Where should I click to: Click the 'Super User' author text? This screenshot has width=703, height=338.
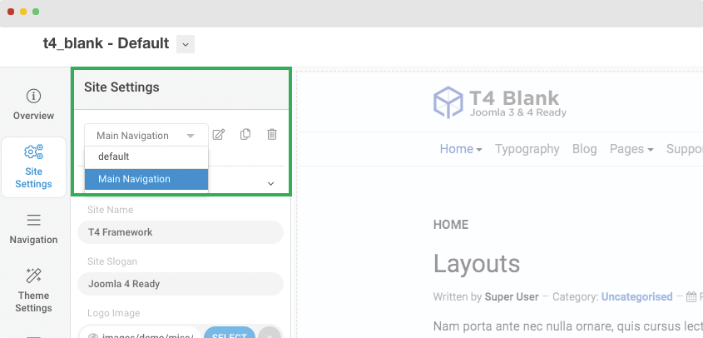pos(512,296)
